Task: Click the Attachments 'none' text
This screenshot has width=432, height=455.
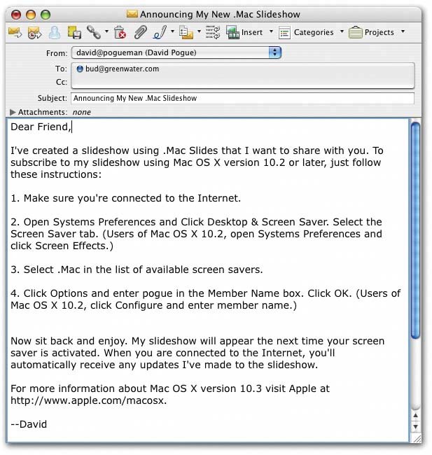Action: coord(82,112)
